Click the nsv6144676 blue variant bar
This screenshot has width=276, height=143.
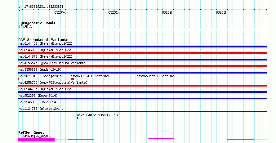point(143,60)
